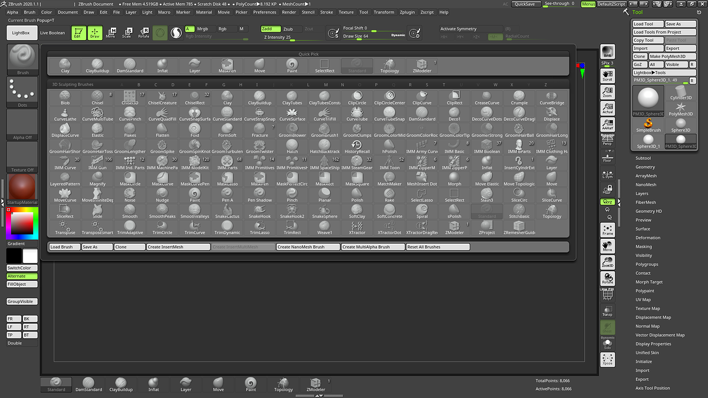This screenshot has width=708, height=398.
Task: Click Make PolyMesh3D button
Action: click(673, 57)
